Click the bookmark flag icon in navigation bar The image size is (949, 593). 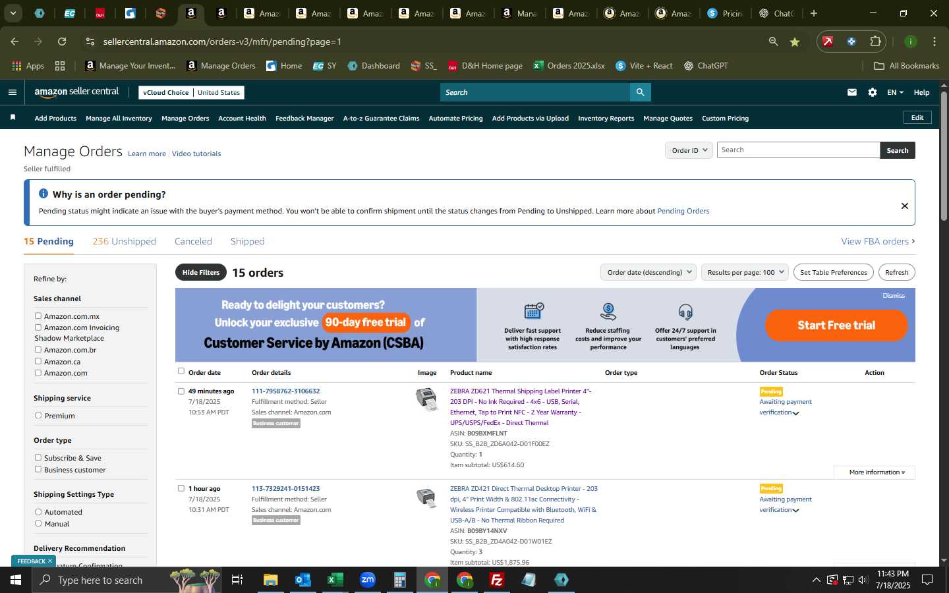click(13, 117)
